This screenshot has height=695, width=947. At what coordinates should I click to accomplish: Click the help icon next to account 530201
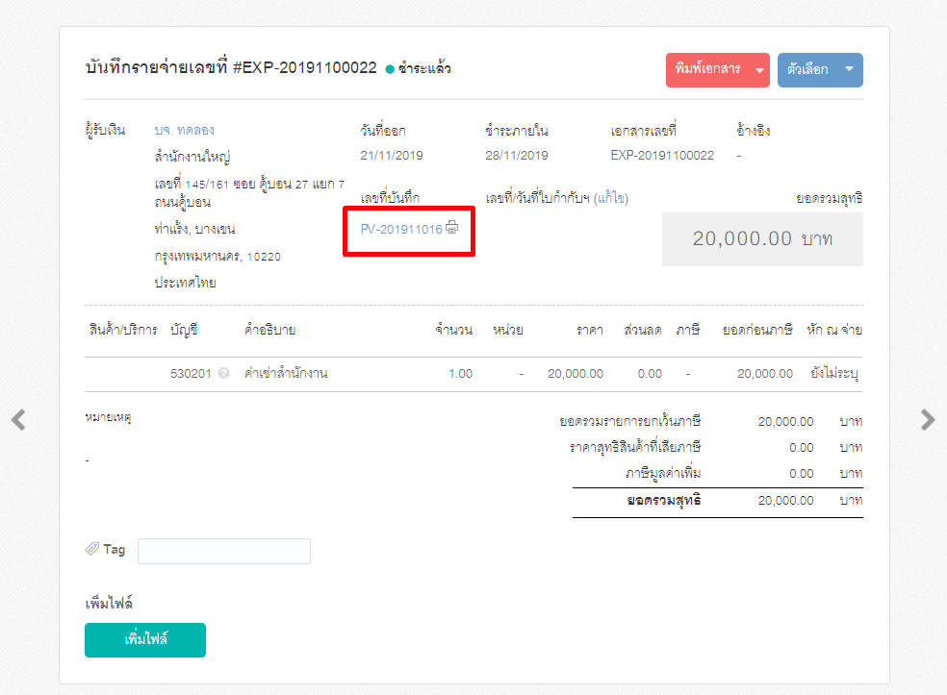[223, 373]
